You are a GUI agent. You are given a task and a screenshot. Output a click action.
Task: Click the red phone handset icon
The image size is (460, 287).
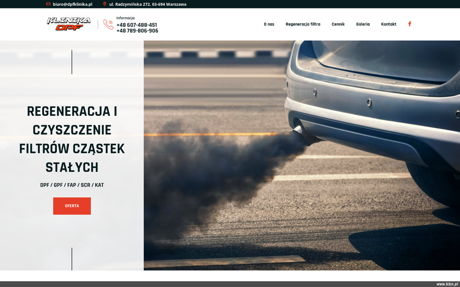click(108, 25)
